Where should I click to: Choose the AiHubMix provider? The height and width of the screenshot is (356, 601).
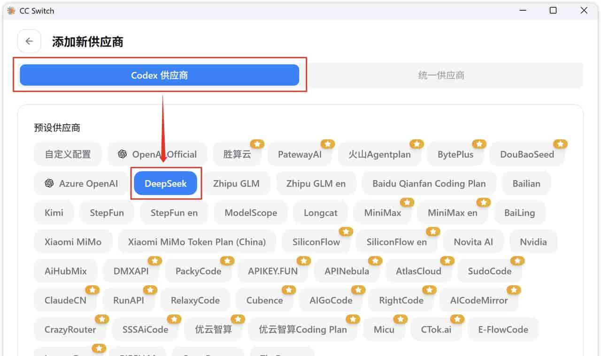(x=66, y=271)
